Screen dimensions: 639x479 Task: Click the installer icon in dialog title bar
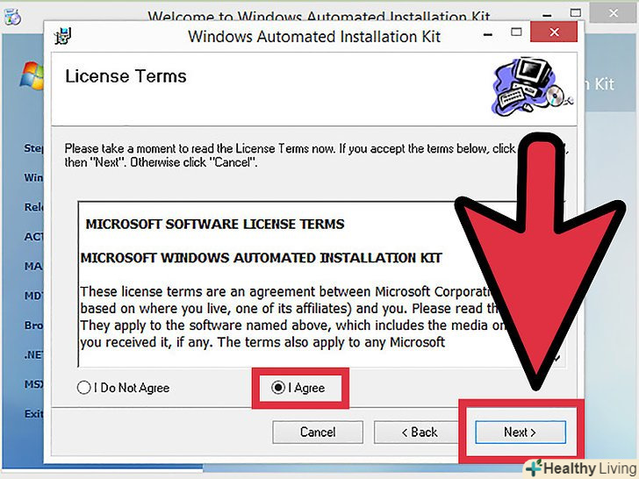coord(63,36)
